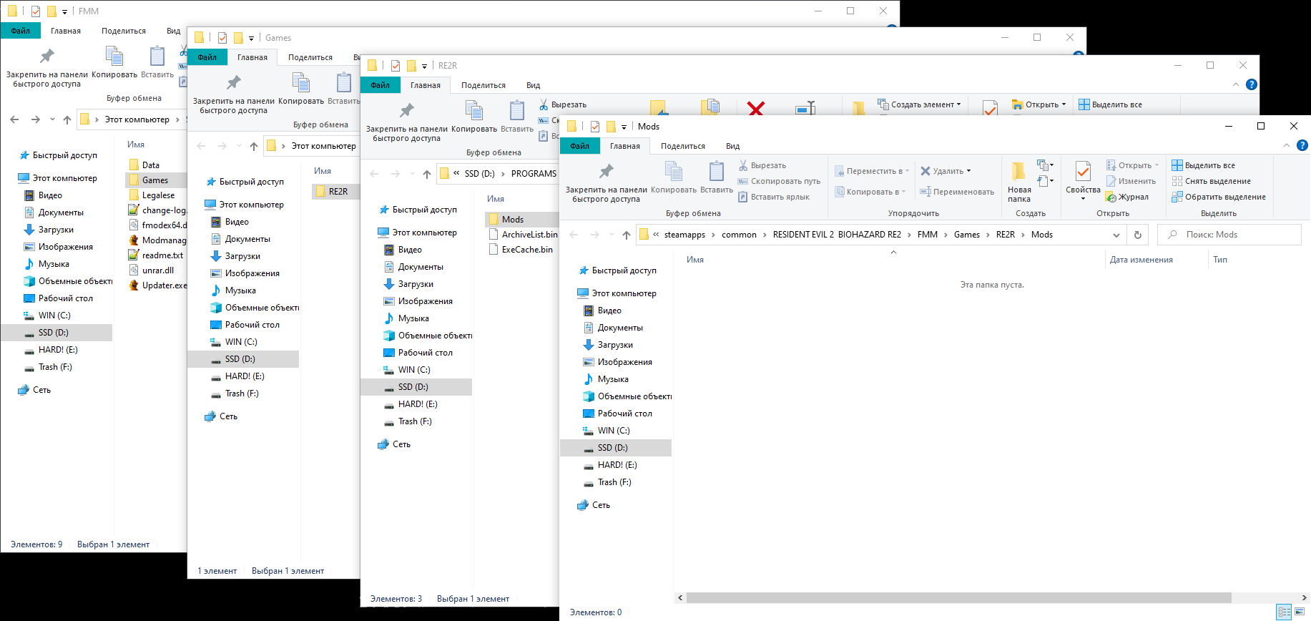
Task: Switch Mods window to large icons view
Action: [1300, 612]
